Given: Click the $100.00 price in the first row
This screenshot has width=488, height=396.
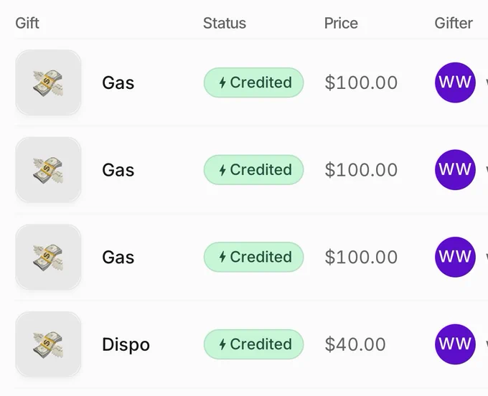Looking at the screenshot, I should 361,82.
